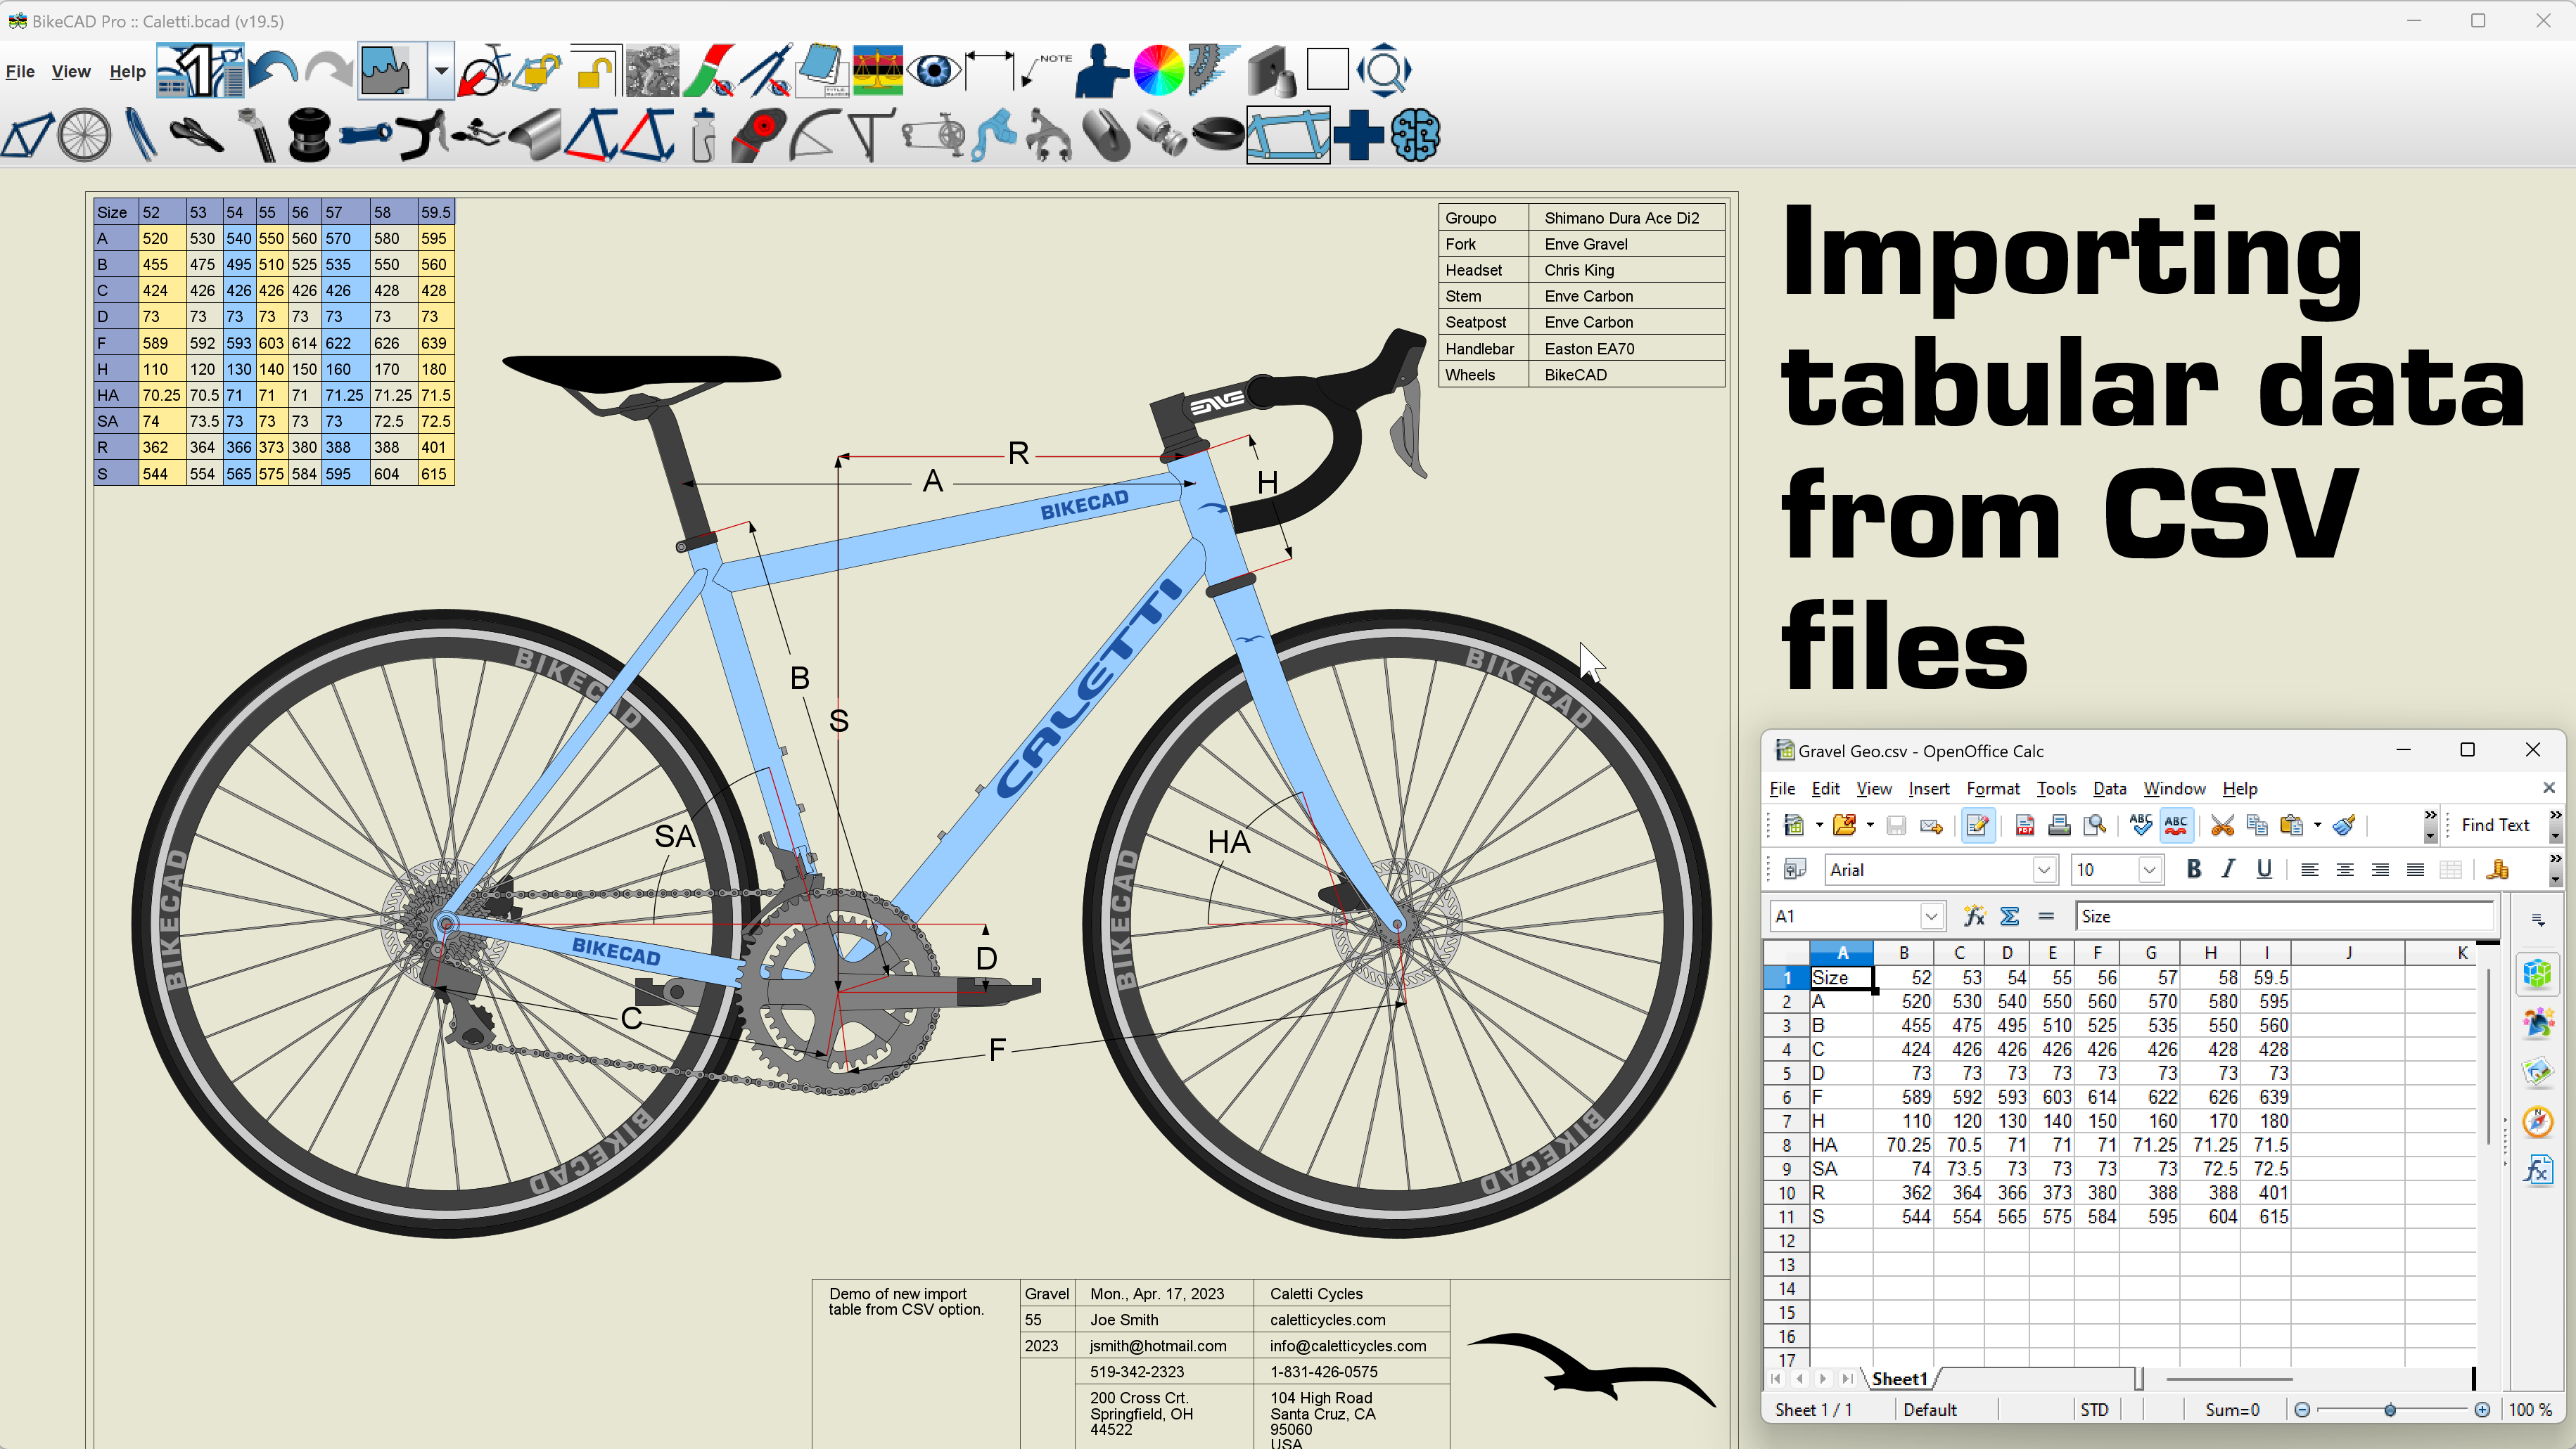Click the notepad title block icon
2576x1449 pixels.
[821, 71]
